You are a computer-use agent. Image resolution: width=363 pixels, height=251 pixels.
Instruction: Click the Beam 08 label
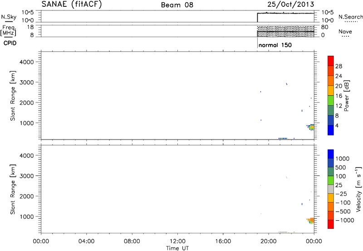(x=177, y=5)
